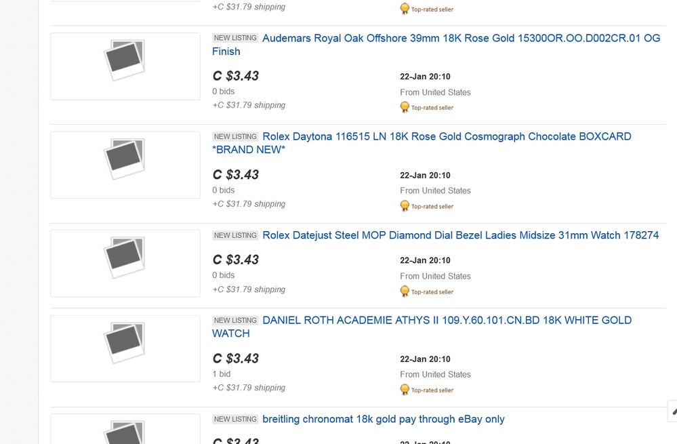
Task: Click the 1 bid text on Daniel Roth listing
Action: 222,374
